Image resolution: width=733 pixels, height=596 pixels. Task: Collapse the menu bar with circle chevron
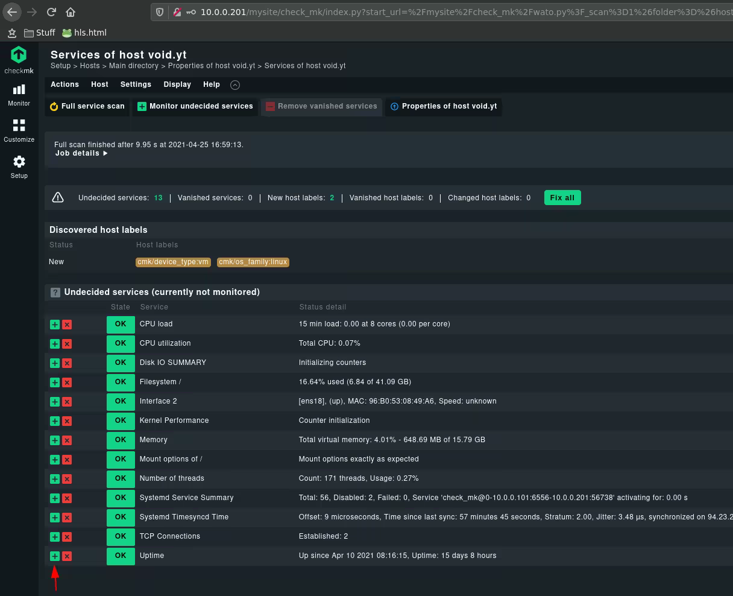pos(235,85)
